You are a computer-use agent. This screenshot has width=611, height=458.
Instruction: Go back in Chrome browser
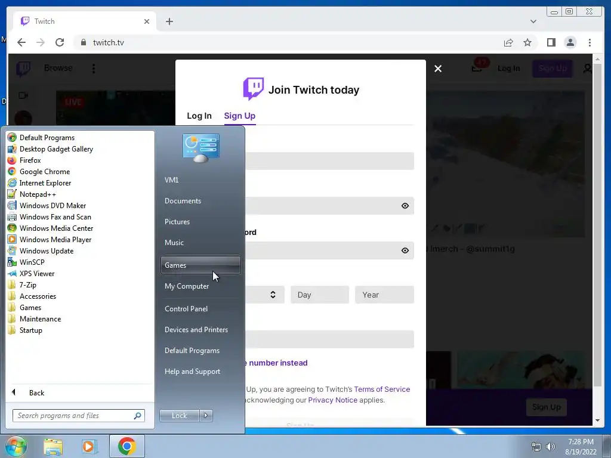pos(21,42)
